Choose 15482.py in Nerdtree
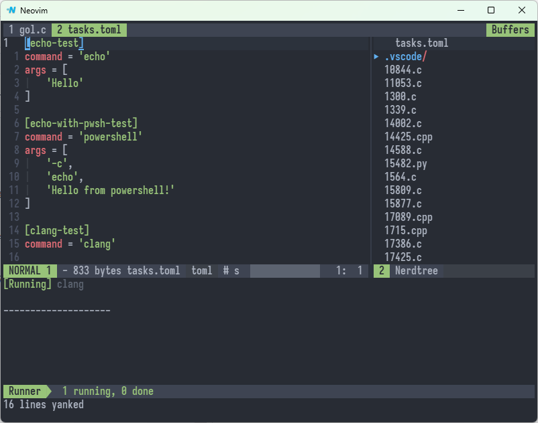The height and width of the screenshot is (423, 538). point(406,163)
